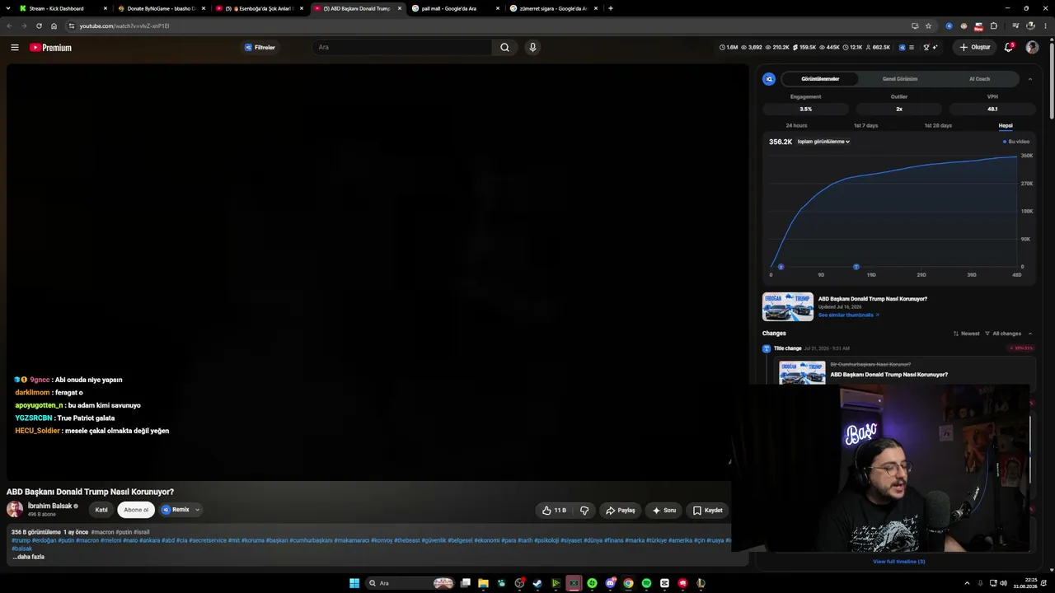
Task: Open the vidIQ list menu icon
Action: (x=913, y=48)
